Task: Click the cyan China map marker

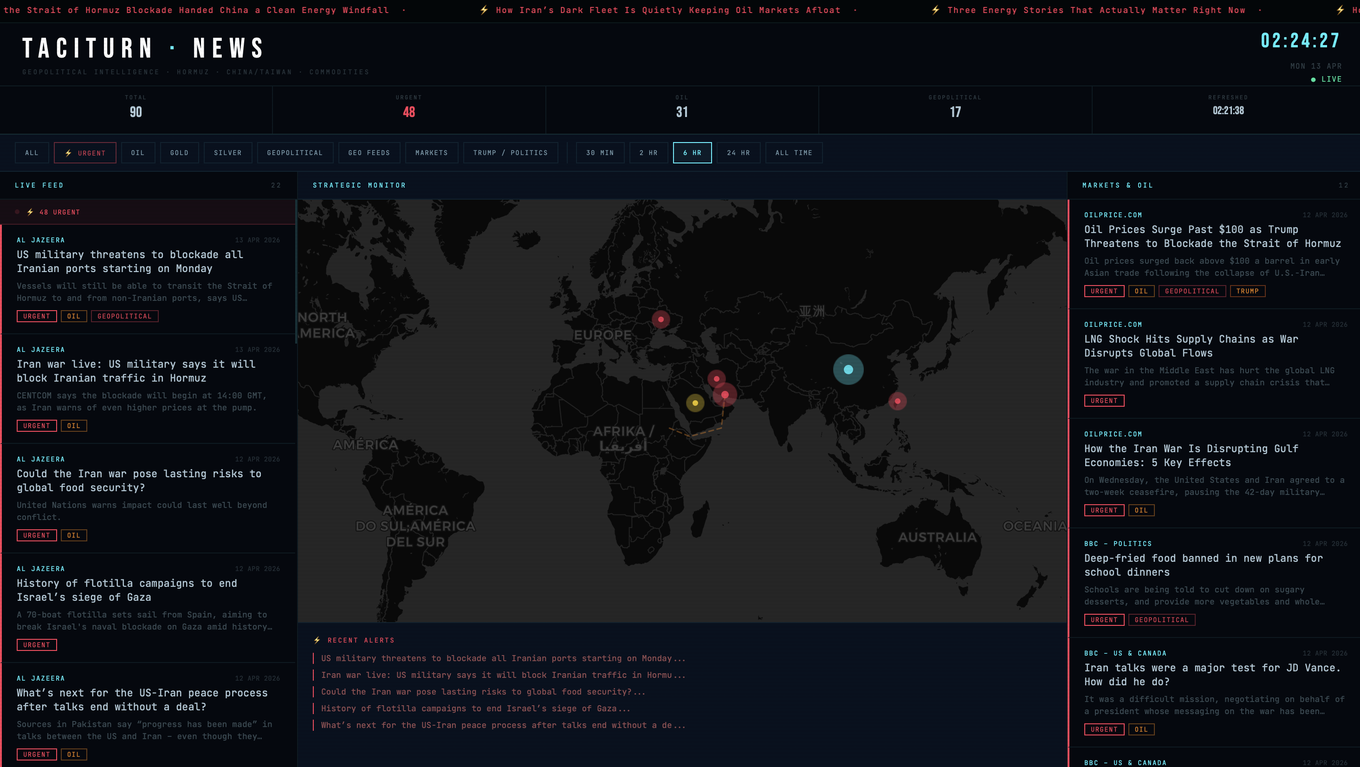Action: click(x=848, y=369)
